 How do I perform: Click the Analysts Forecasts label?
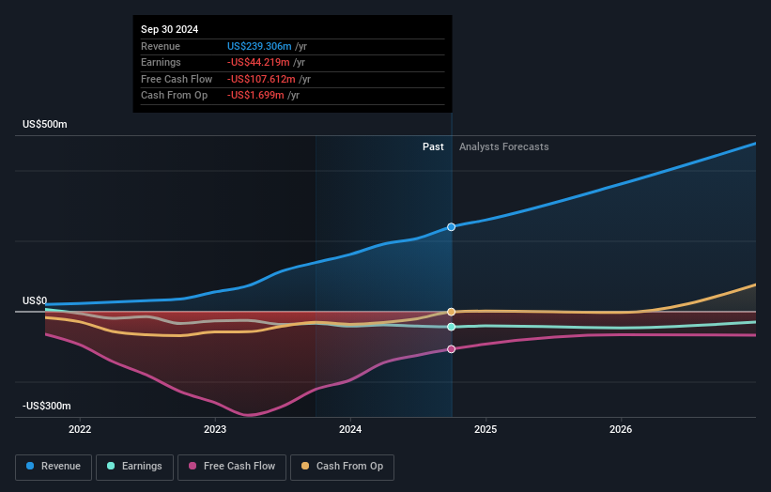(x=504, y=146)
